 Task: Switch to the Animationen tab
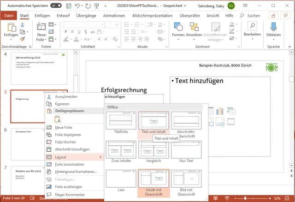pyautogui.click(x=114, y=15)
